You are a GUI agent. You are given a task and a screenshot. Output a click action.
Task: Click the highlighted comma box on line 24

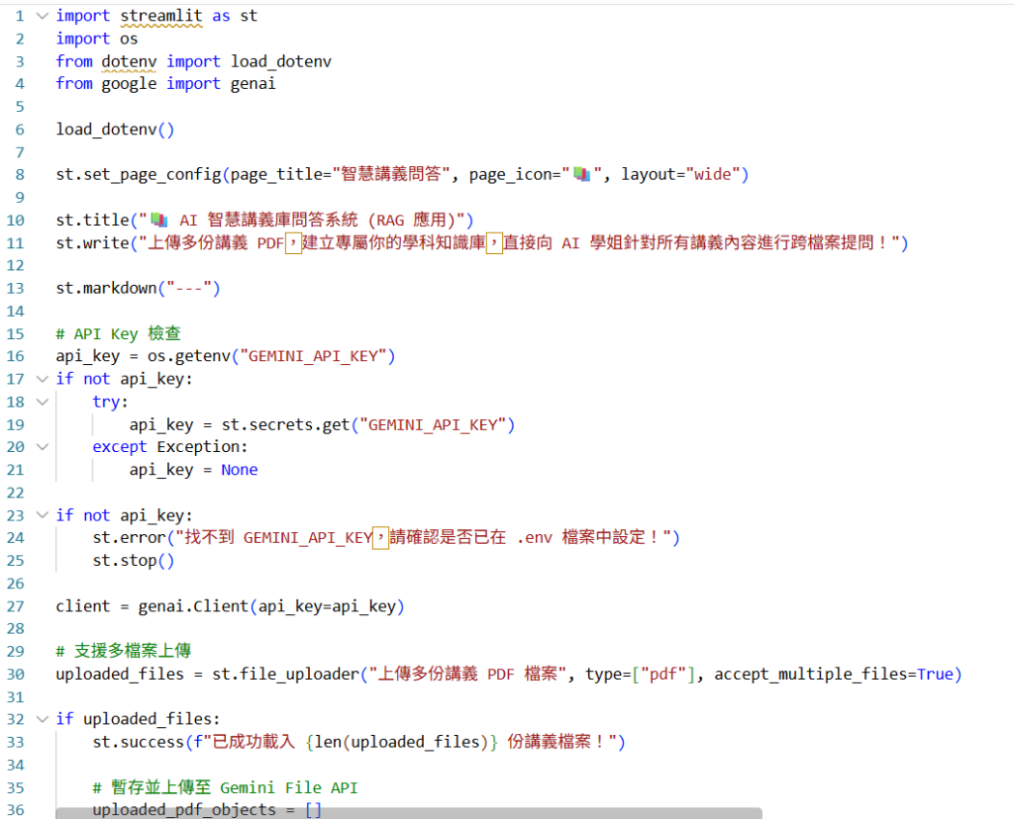coord(381,537)
